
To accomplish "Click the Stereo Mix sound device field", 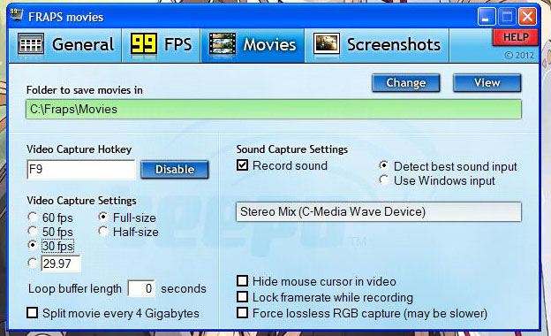I will [x=379, y=212].
